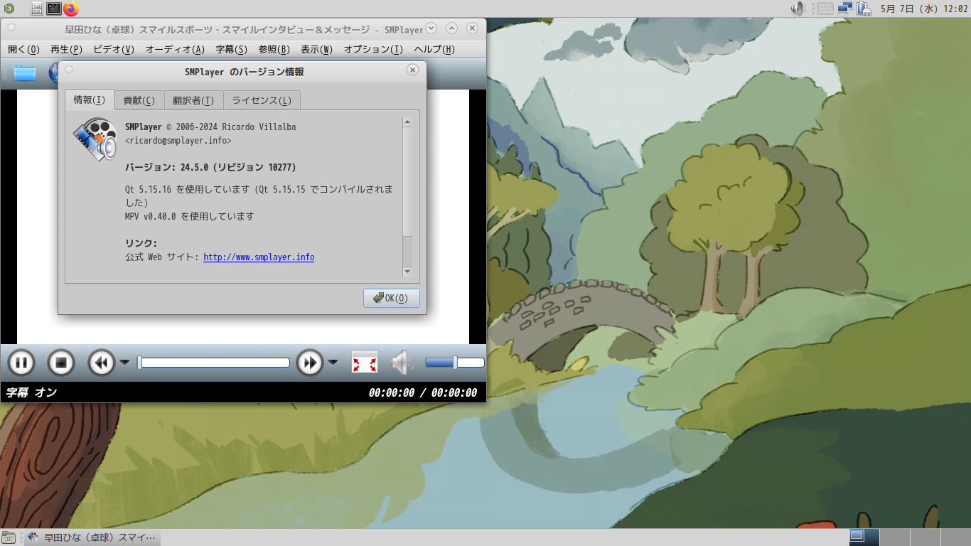Close the version info dialog

412,70
